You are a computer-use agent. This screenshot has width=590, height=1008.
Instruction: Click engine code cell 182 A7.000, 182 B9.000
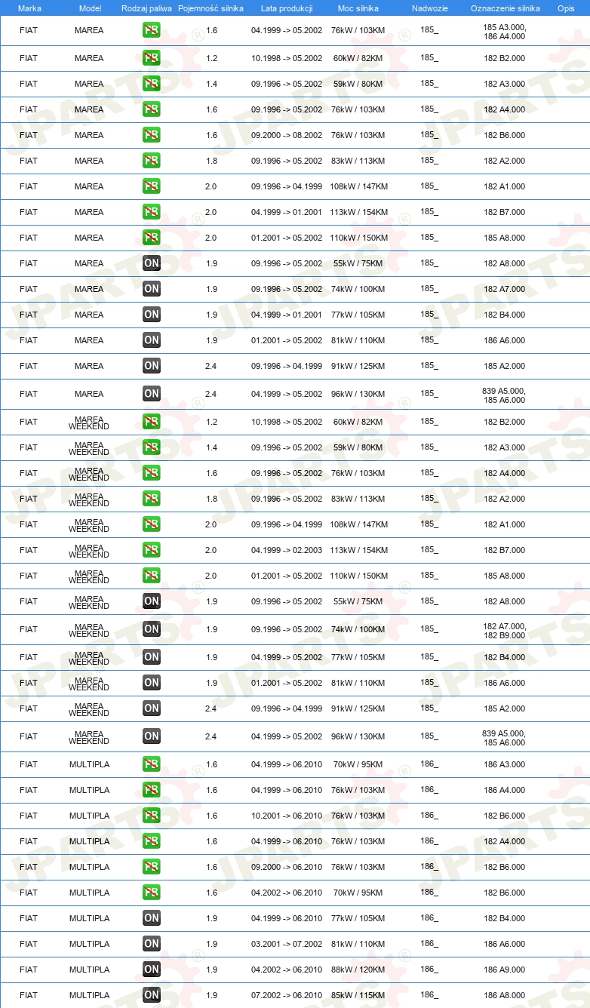(x=505, y=631)
